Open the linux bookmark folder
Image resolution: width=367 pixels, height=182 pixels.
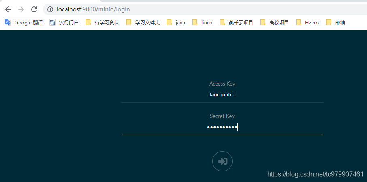(x=203, y=22)
